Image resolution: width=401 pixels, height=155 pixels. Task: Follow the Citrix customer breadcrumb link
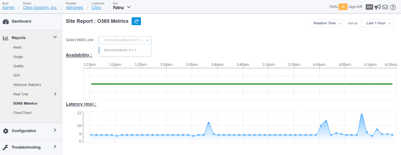click(96, 8)
